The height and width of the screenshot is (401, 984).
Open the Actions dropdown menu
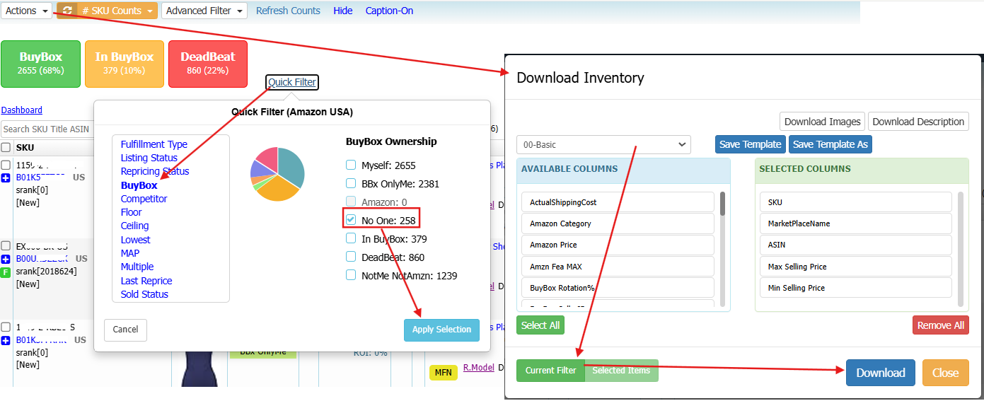click(27, 11)
